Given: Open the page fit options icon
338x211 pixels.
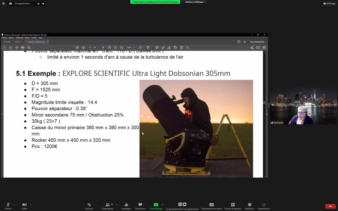Looking at the screenshot, I should point(141,47).
